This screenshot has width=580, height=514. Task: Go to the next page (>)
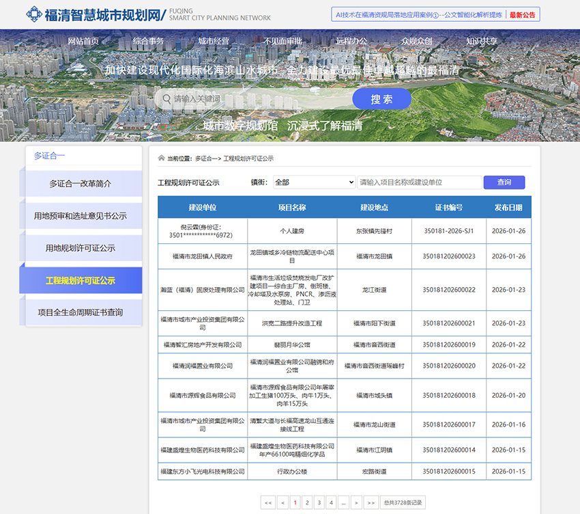356,502
